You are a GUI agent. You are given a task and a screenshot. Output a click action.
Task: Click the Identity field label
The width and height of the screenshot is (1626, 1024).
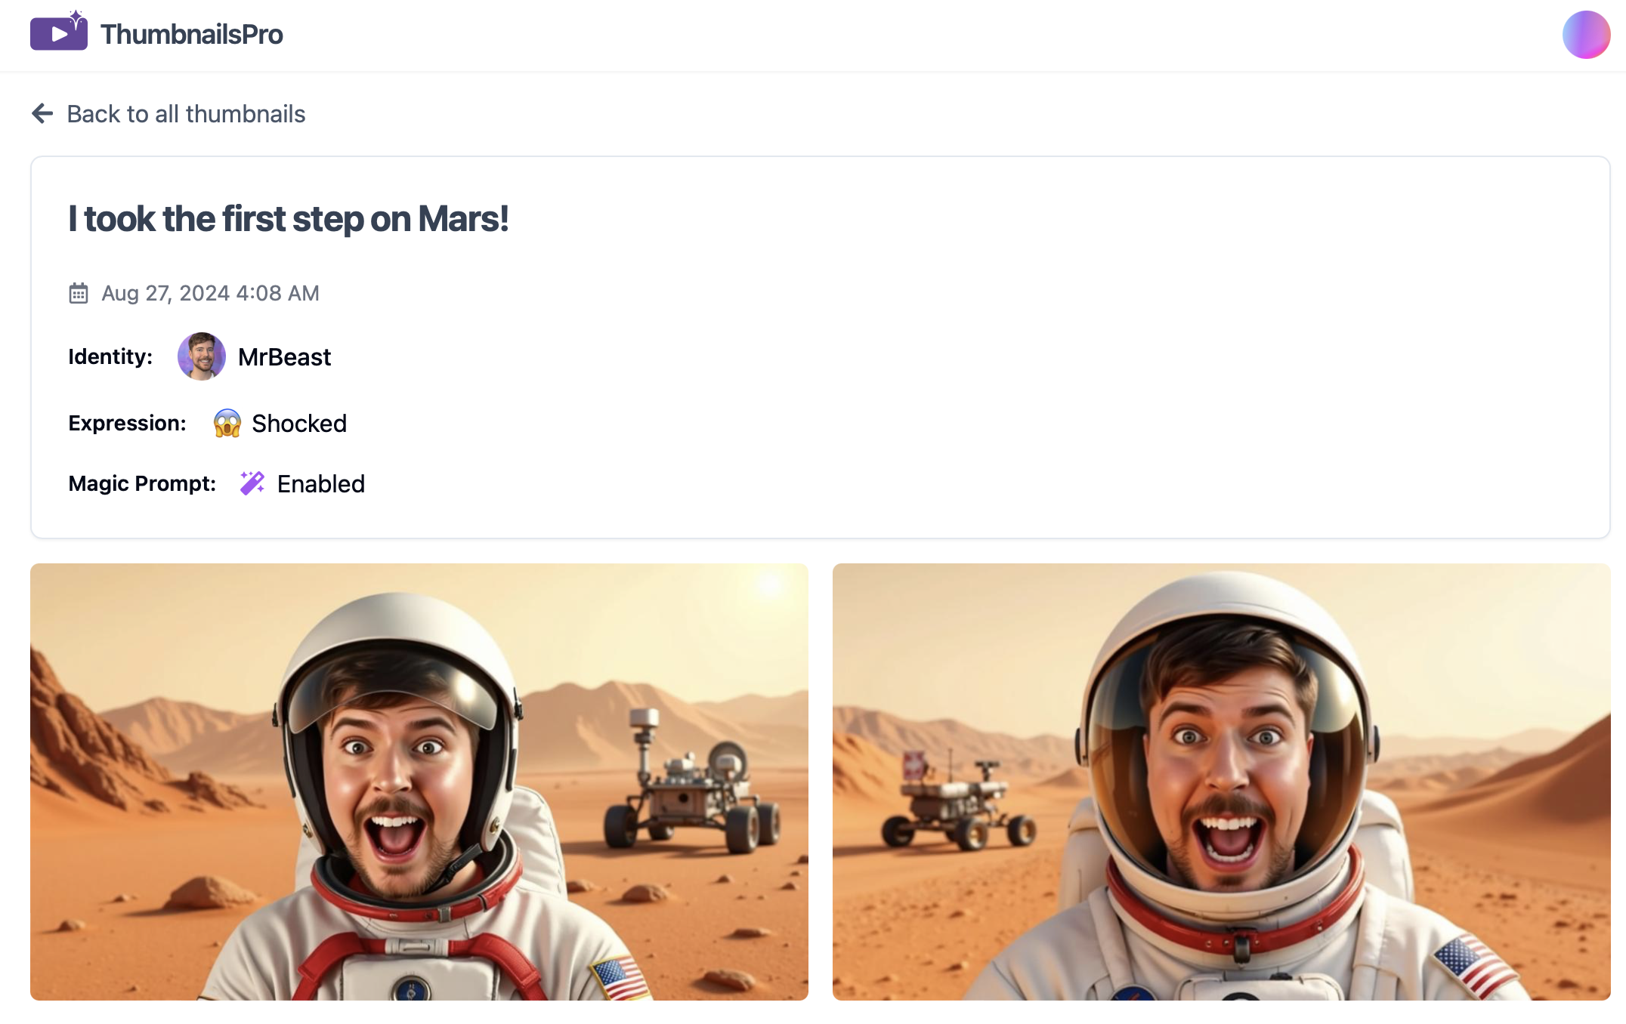[110, 356]
